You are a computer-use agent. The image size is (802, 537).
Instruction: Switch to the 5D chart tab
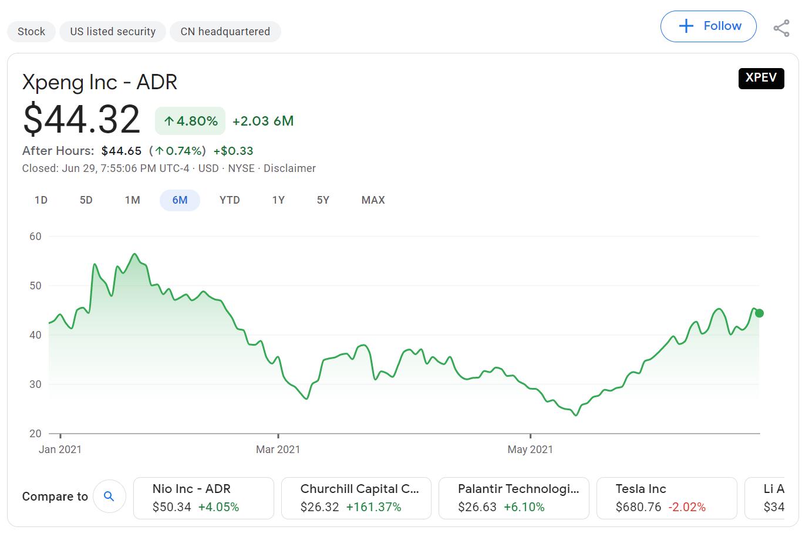click(85, 200)
